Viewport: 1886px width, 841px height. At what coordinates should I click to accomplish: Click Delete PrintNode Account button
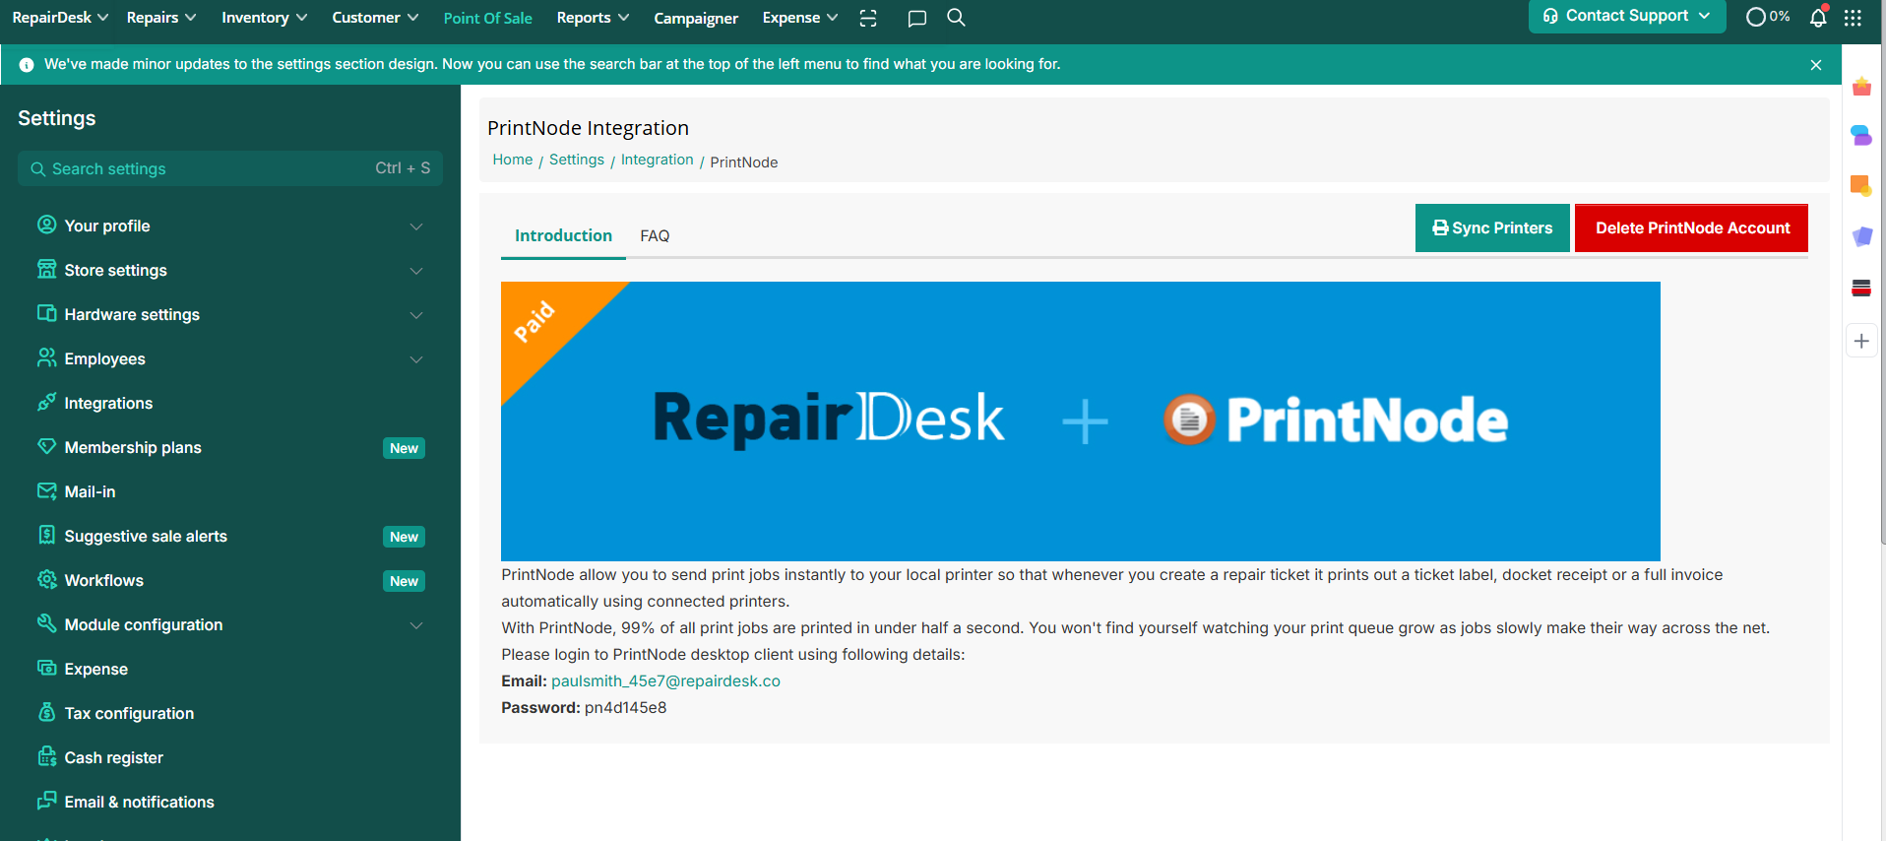[1691, 227]
